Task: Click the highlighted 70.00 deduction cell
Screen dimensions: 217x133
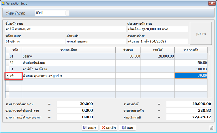Action: coord(191,75)
